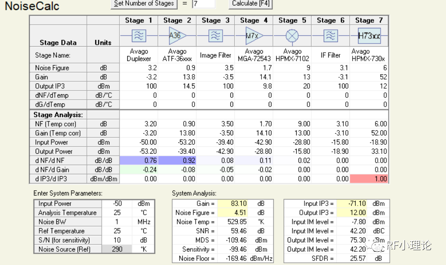Click Stage 1 Noise Figure cell 3.2
Screen dimensions: 446x265
pos(139,68)
